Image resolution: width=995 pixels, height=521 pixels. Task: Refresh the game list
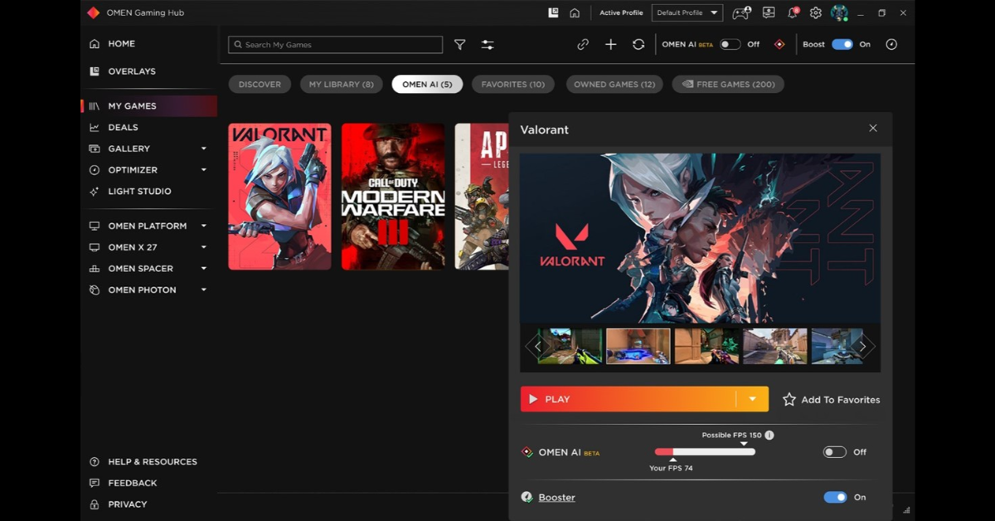638,45
